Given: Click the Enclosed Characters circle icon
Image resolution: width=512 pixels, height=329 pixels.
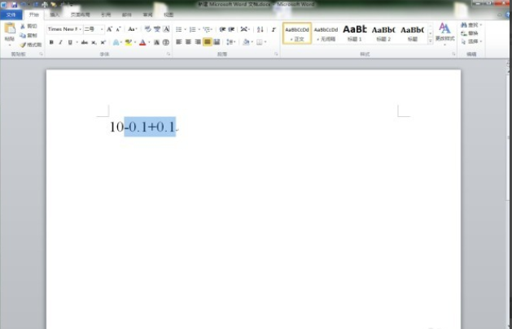Looking at the screenshot, I should click(166, 42).
